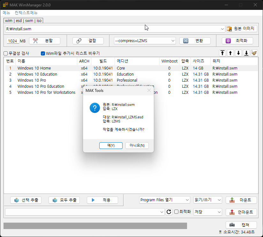Expand the mount directory path dropdown
The width and height of the screenshot is (263, 237).
tap(162, 212)
